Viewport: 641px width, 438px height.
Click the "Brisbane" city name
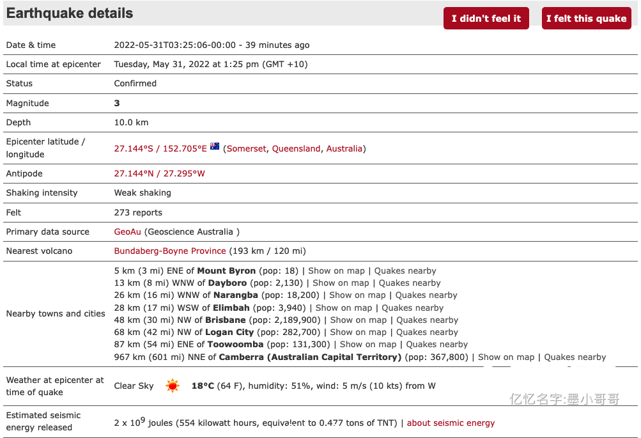point(226,320)
